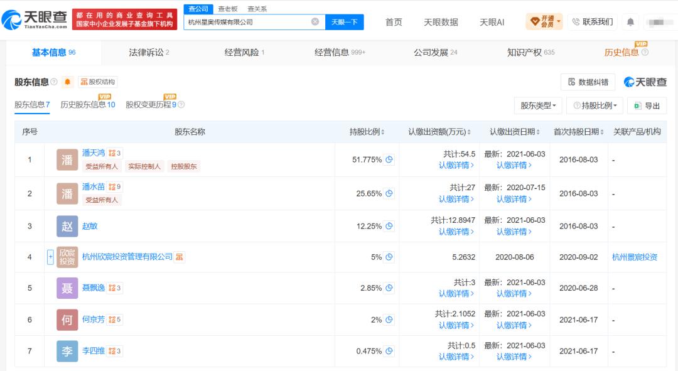Viewport: 678px width, 371px height.
Task: Export the table with 导出 button
Action: pos(647,105)
